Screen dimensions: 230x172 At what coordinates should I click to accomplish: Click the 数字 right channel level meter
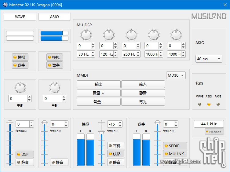tap(146, 150)
